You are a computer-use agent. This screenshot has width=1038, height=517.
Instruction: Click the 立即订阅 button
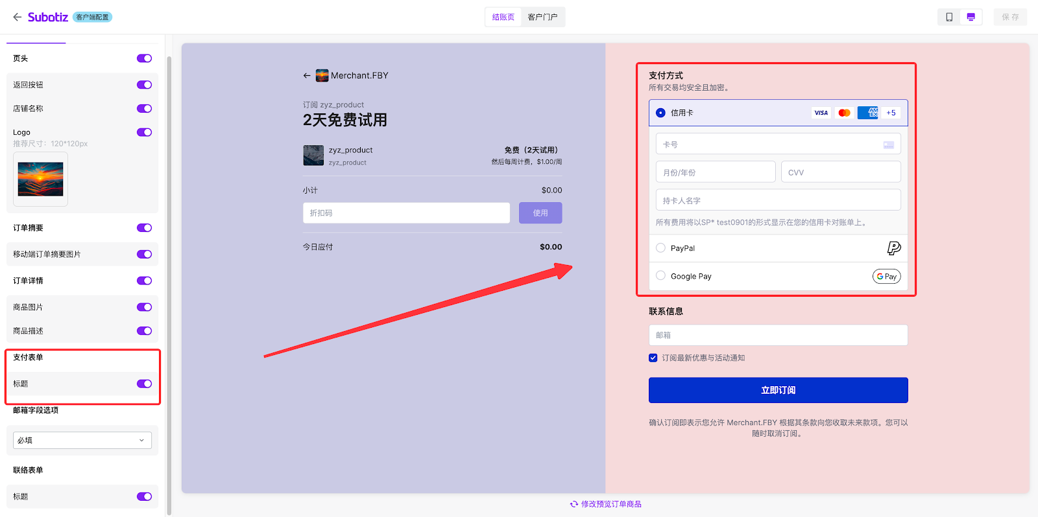click(x=778, y=390)
